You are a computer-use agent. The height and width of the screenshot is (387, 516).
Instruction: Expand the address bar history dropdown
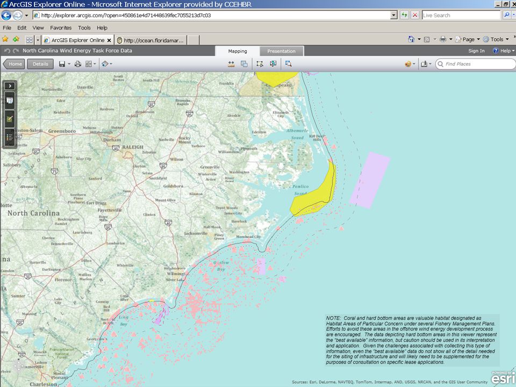393,15
